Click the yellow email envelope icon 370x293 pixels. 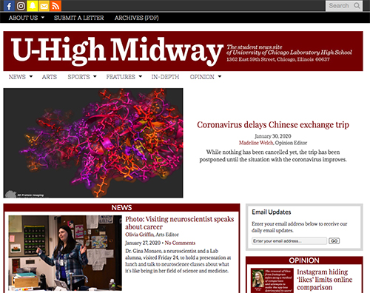(44, 6)
